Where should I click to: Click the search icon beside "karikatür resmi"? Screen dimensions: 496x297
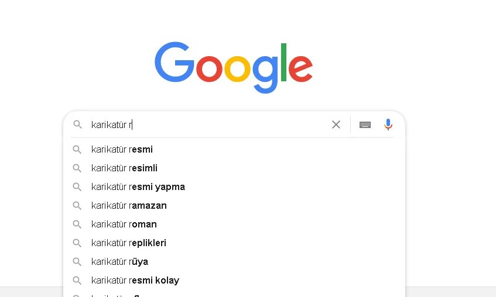[x=77, y=150]
